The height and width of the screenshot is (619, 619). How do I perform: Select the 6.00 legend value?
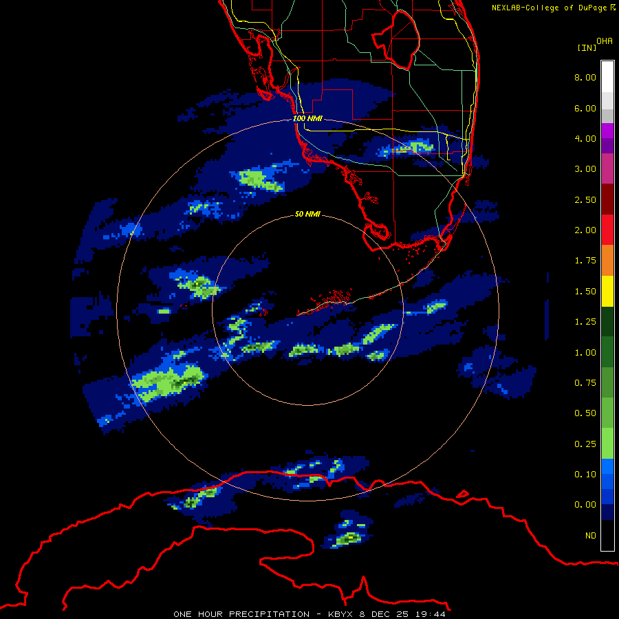coord(585,108)
